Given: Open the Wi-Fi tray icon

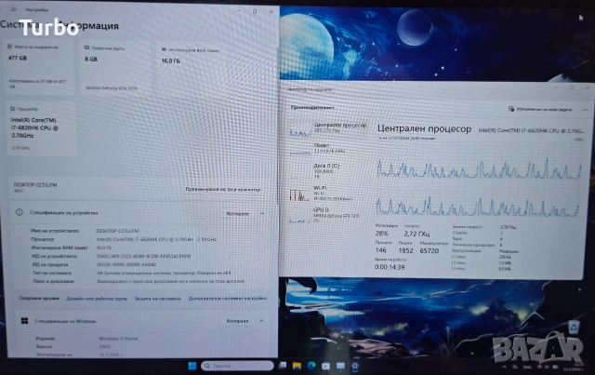Looking at the screenshot, I should [539, 367].
